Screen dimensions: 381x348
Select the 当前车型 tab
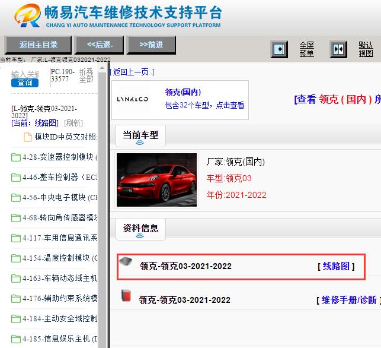(140, 136)
